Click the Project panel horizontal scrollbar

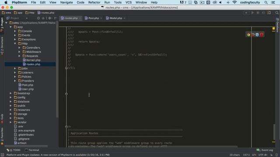pyautogui.click(x=26, y=146)
